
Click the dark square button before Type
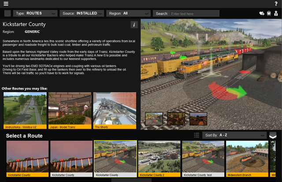pyautogui.click(x=7, y=13)
